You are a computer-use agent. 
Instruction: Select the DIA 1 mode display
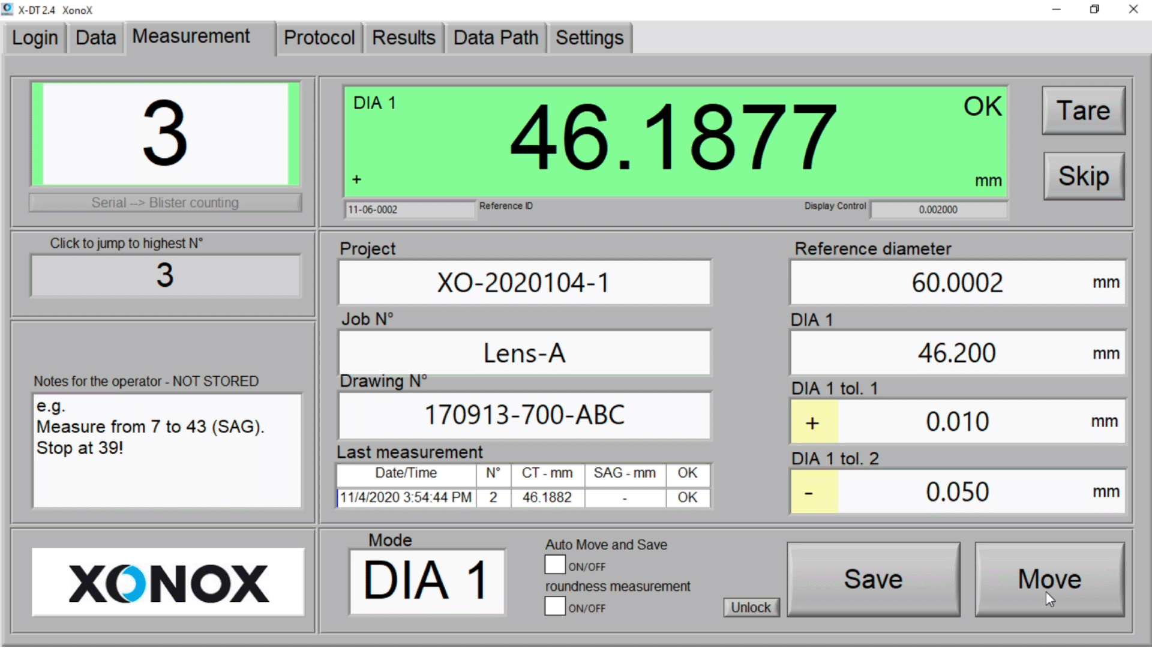click(x=427, y=581)
